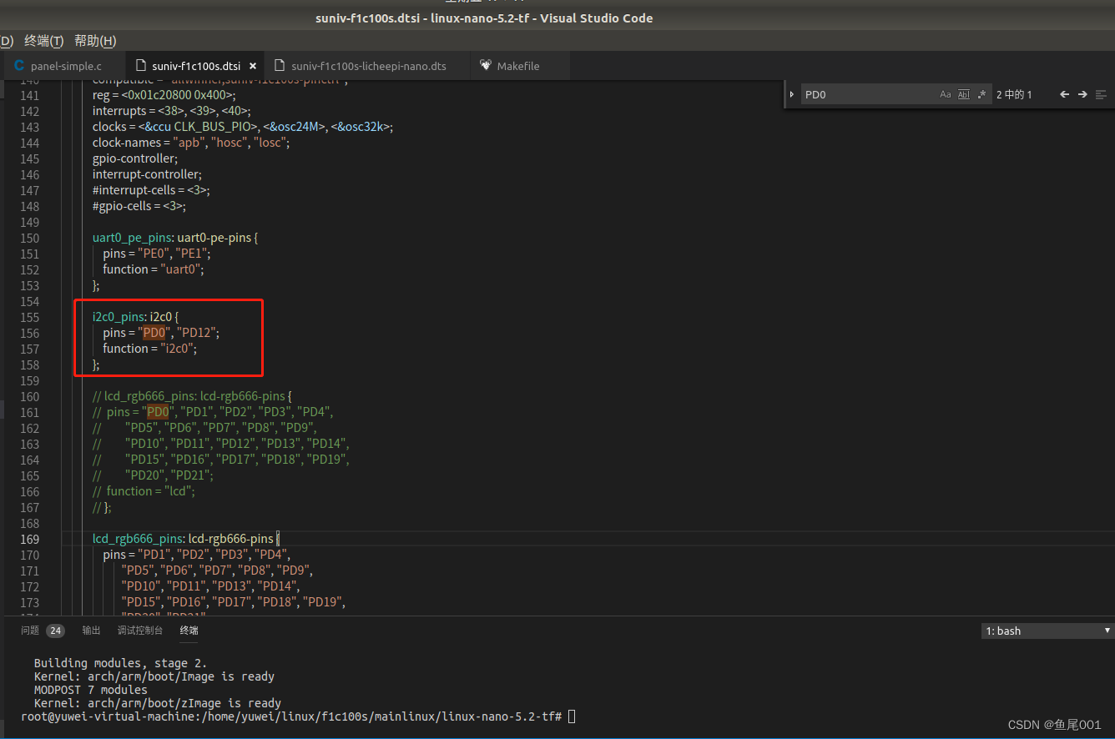
Task: Click file icon on suniv-f1c100s-licheepi-nano.dts tab
Action: [279, 66]
